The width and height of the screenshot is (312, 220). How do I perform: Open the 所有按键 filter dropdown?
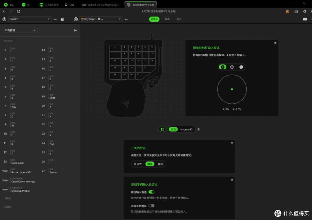click(20, 30)
